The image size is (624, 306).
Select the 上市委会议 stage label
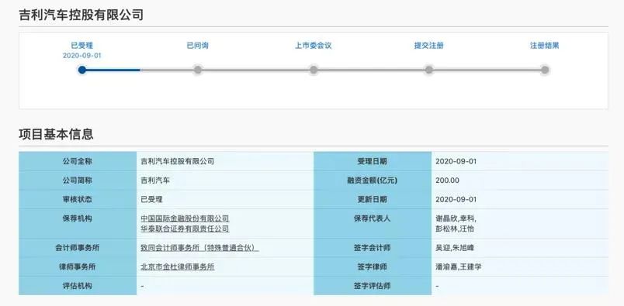tap(314, 46)
